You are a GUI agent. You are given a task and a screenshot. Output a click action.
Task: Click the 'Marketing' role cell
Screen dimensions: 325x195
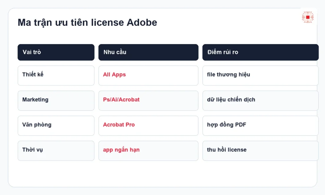pos(56,101)
